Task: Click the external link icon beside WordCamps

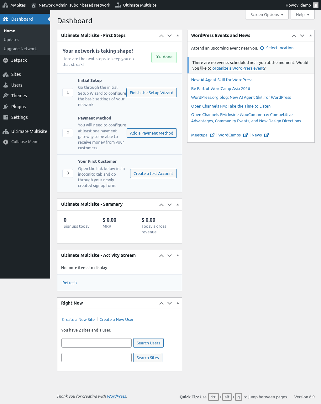Action: pos(245,135)
